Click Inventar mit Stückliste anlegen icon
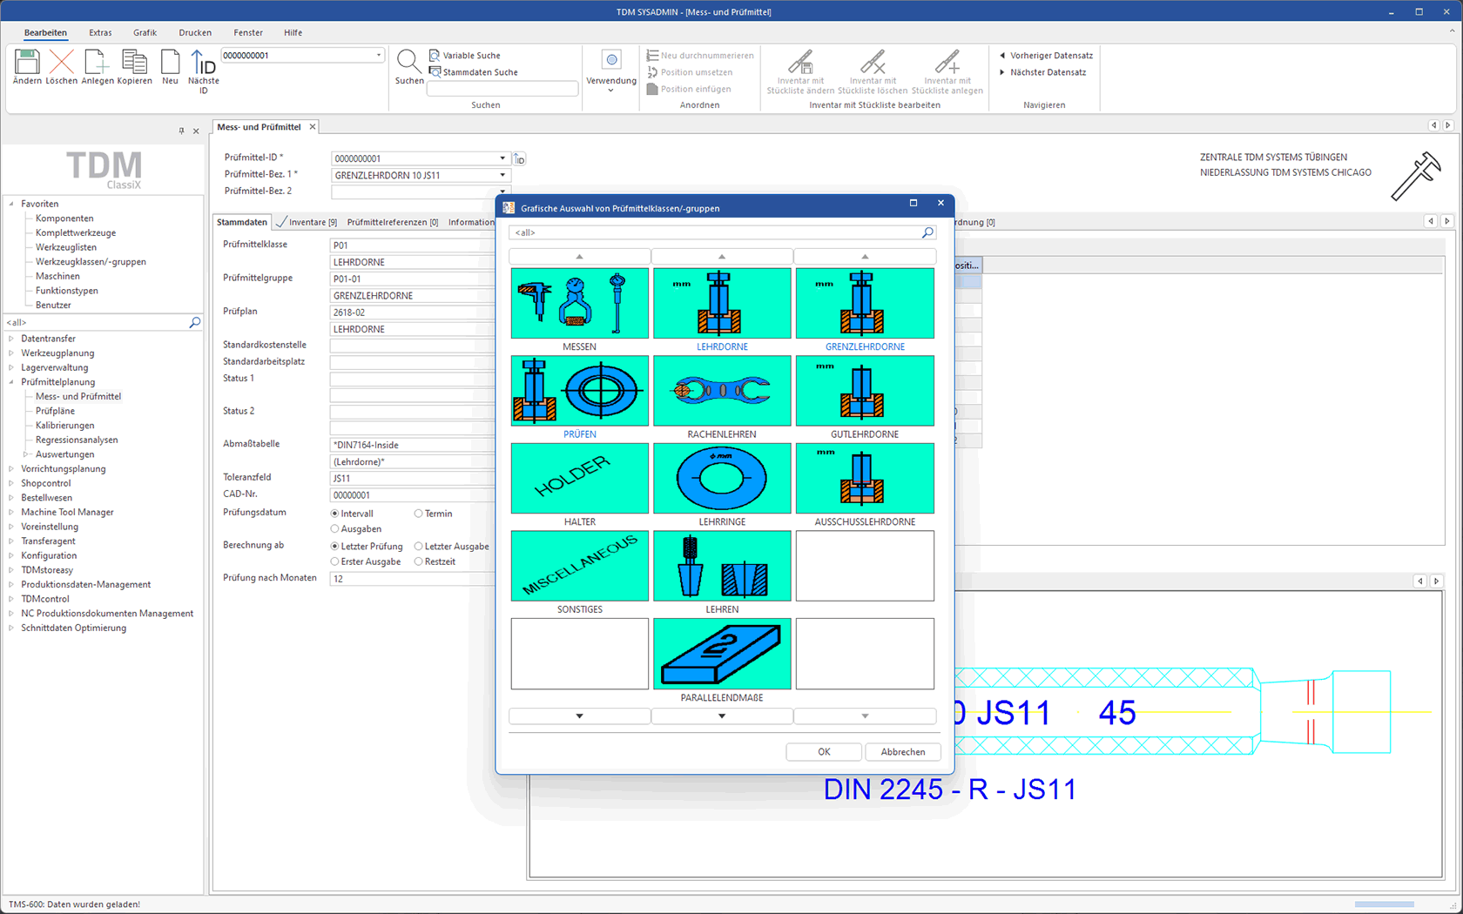 coord(947,62)
